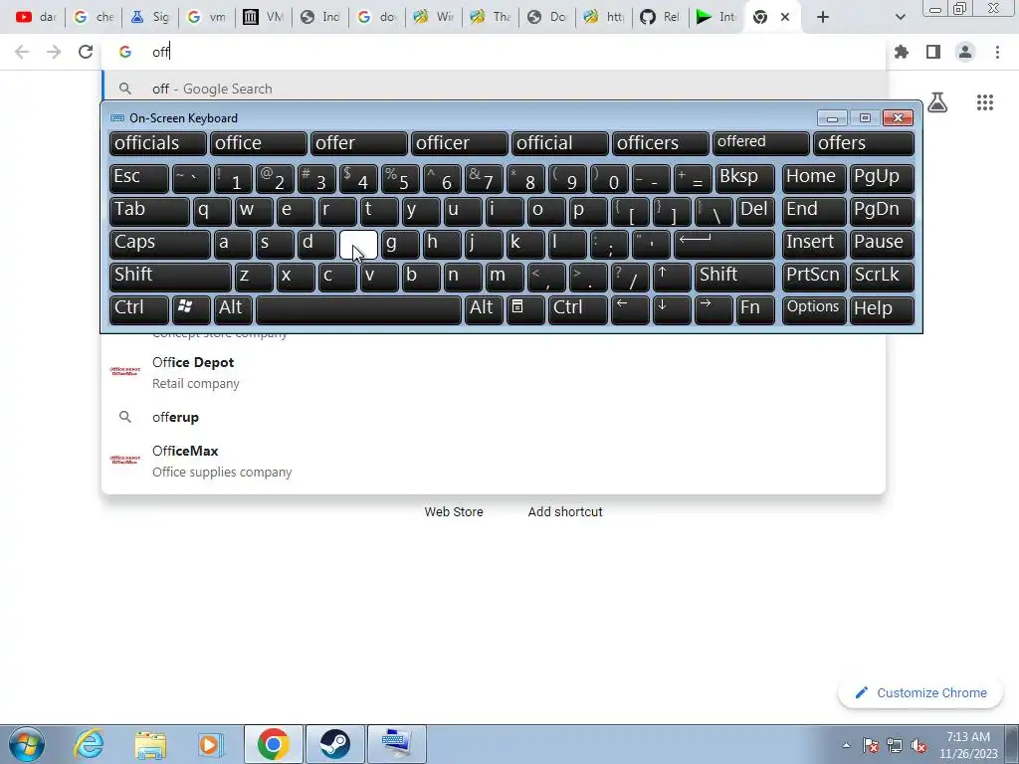Open Google apps grid icon
Screen dimensions: 1019x764
[x=985, y=102]
